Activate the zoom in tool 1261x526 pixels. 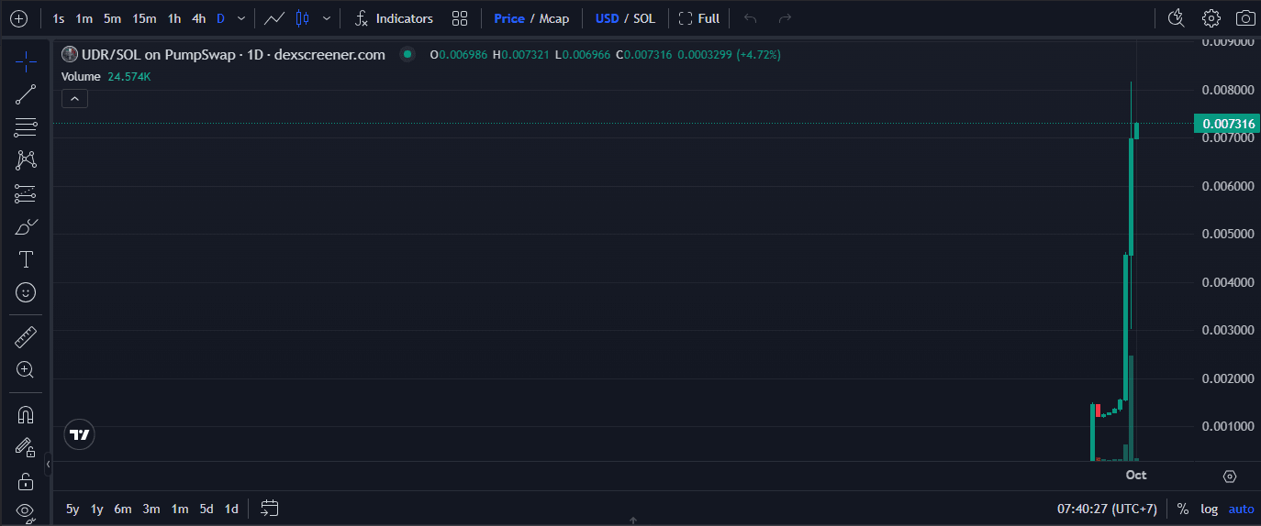(x=26, y=370)
